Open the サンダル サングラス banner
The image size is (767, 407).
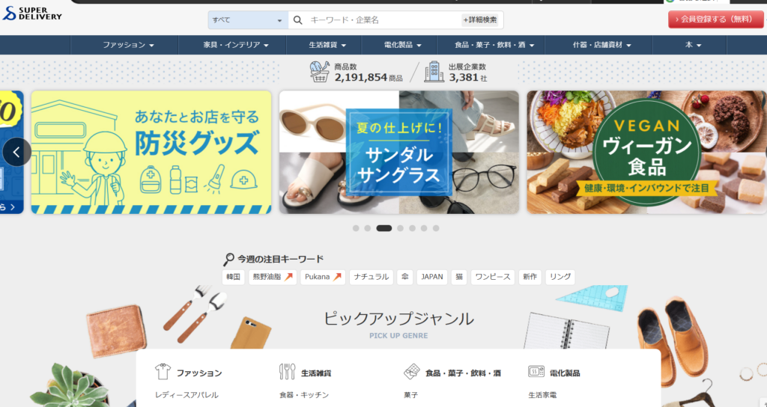click(399, 153)
